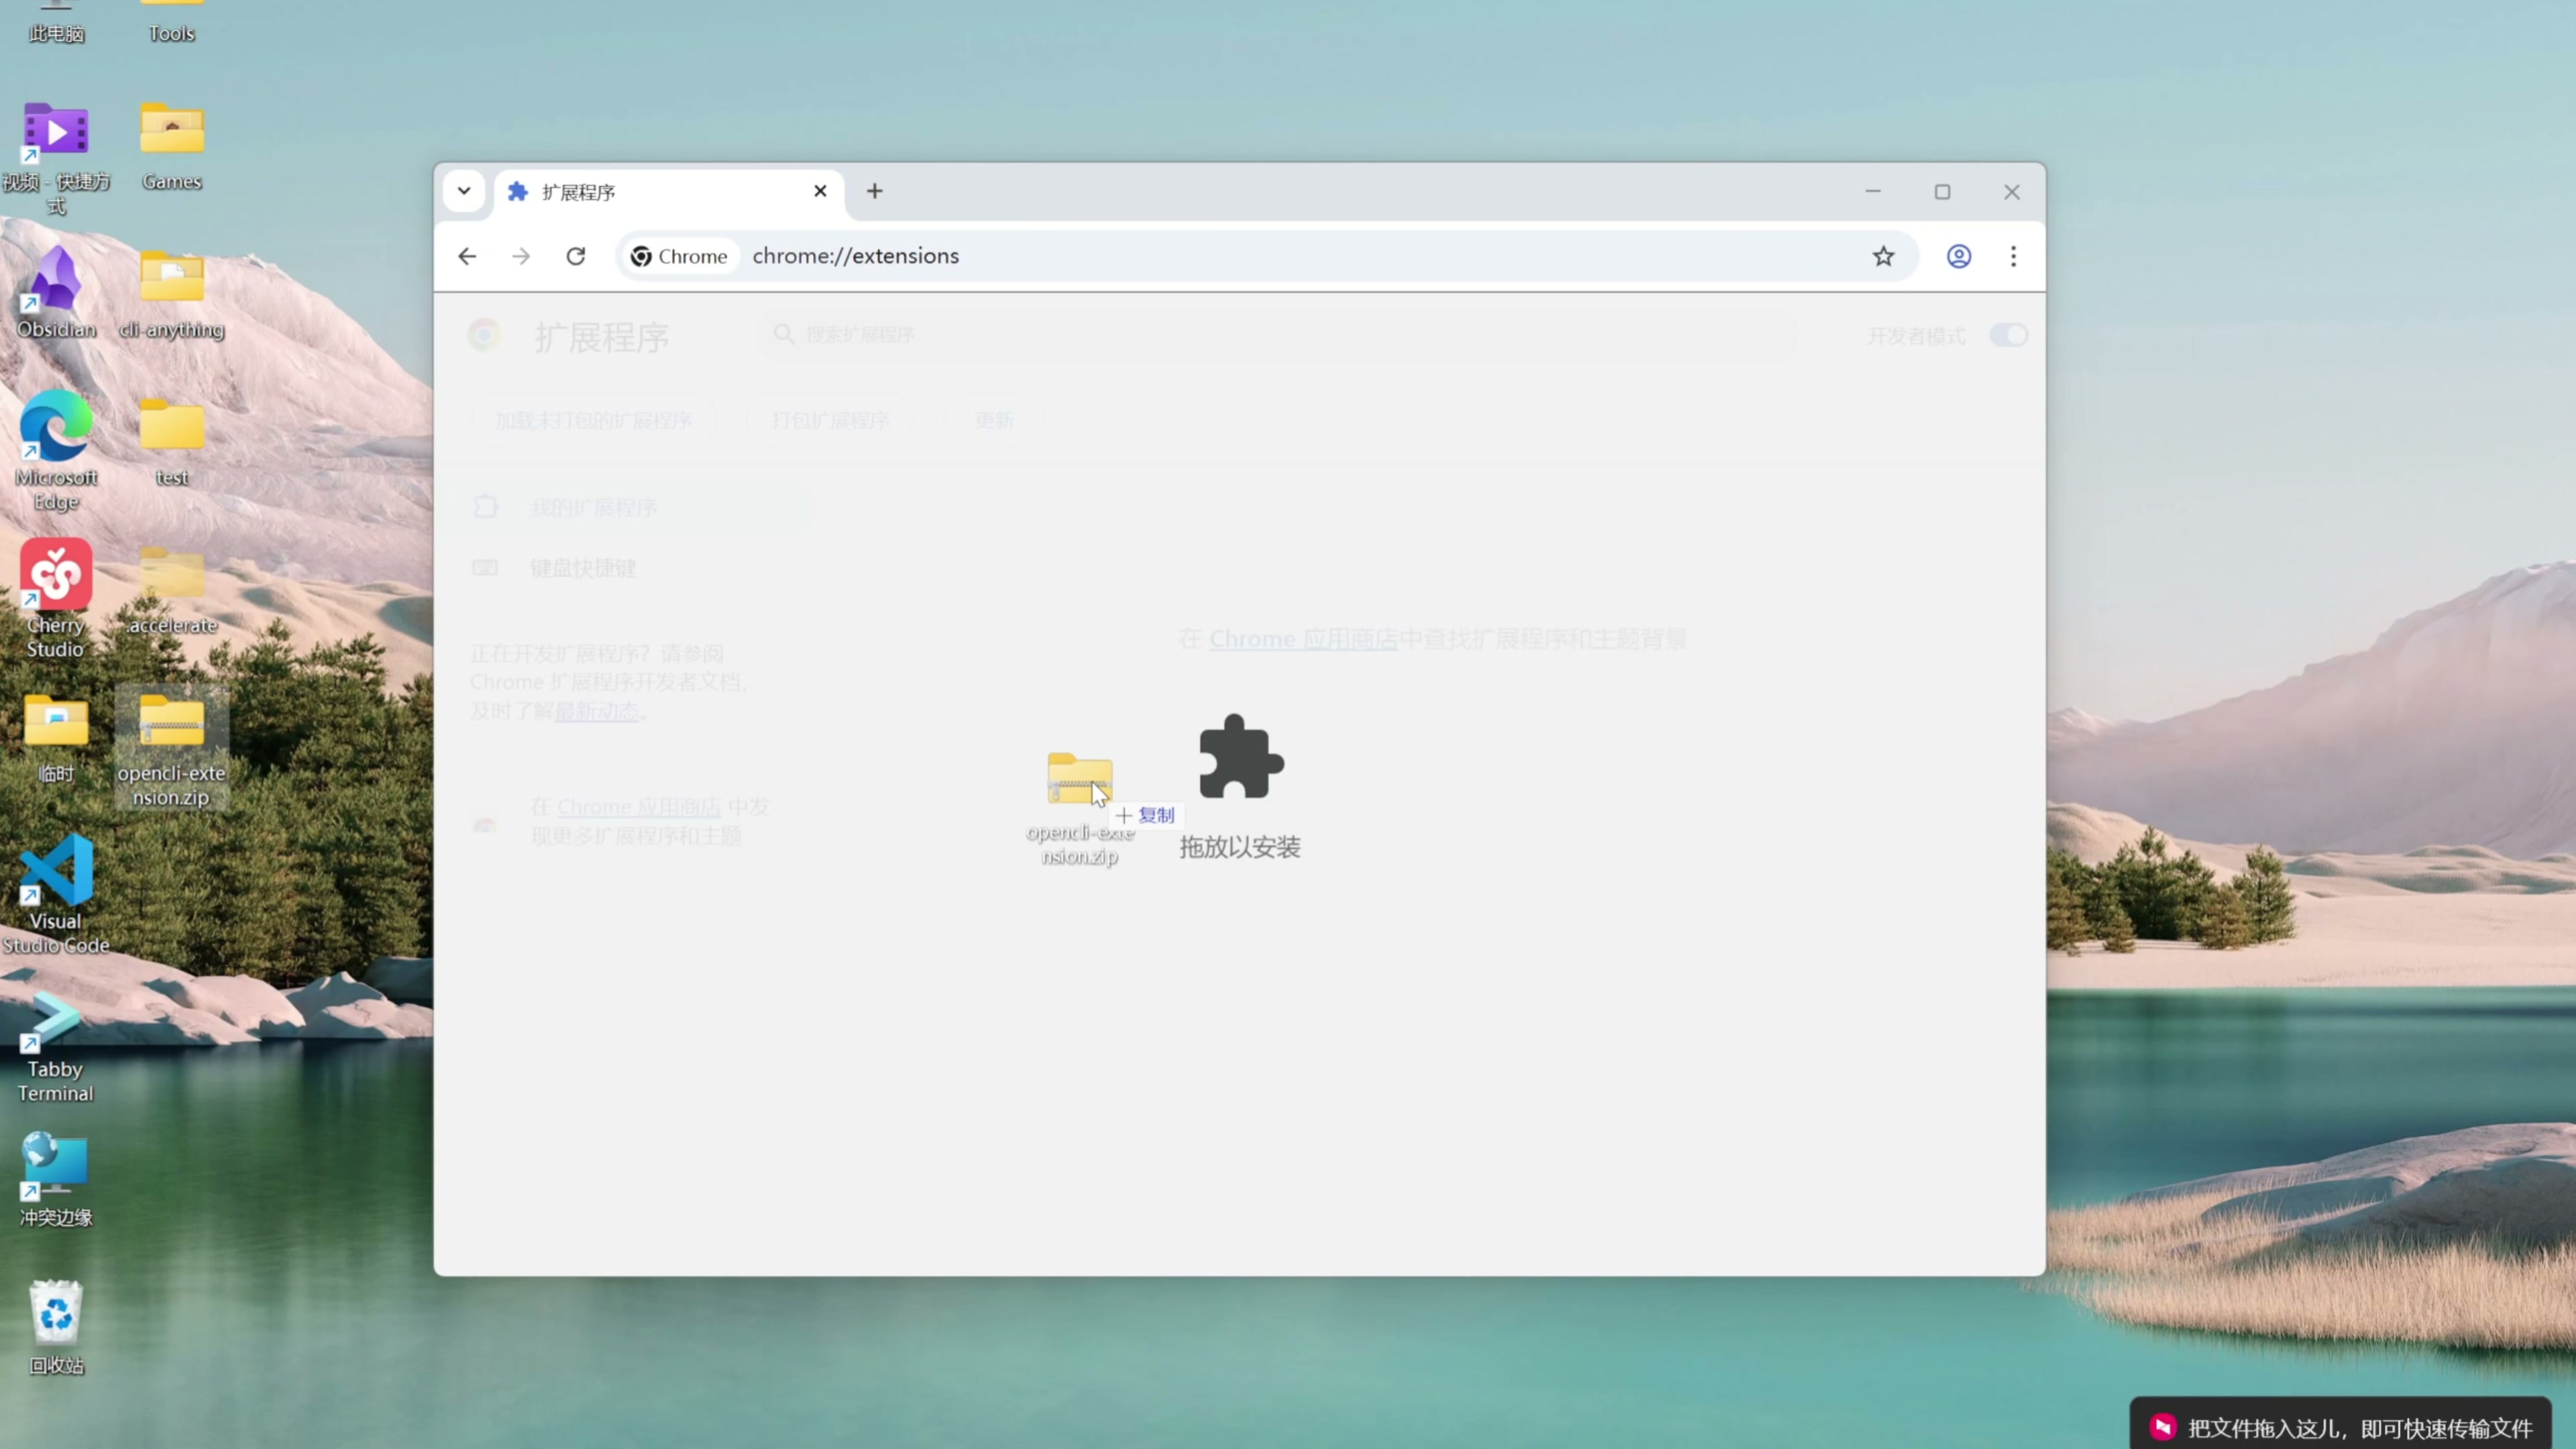Click 加载未打包的扩展程序 button

593,421
